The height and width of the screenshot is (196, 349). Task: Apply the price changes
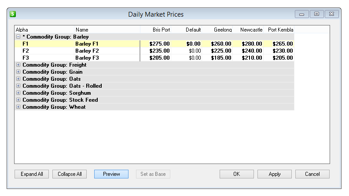(x=274, y=174)
